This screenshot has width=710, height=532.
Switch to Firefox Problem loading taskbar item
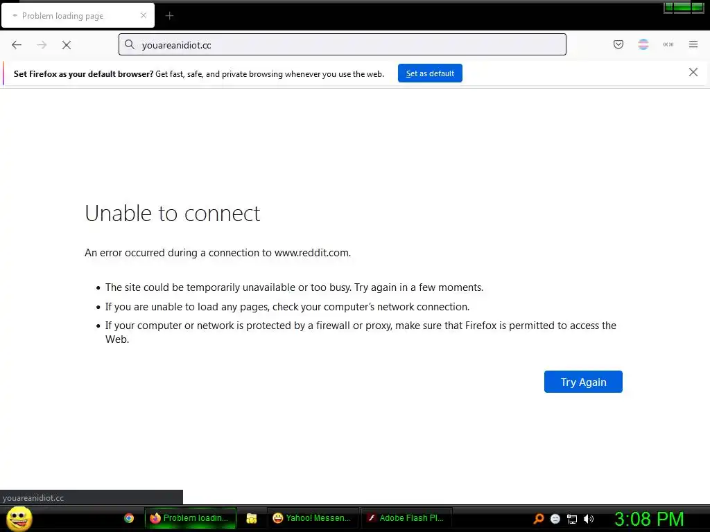(x=191, y=518)
